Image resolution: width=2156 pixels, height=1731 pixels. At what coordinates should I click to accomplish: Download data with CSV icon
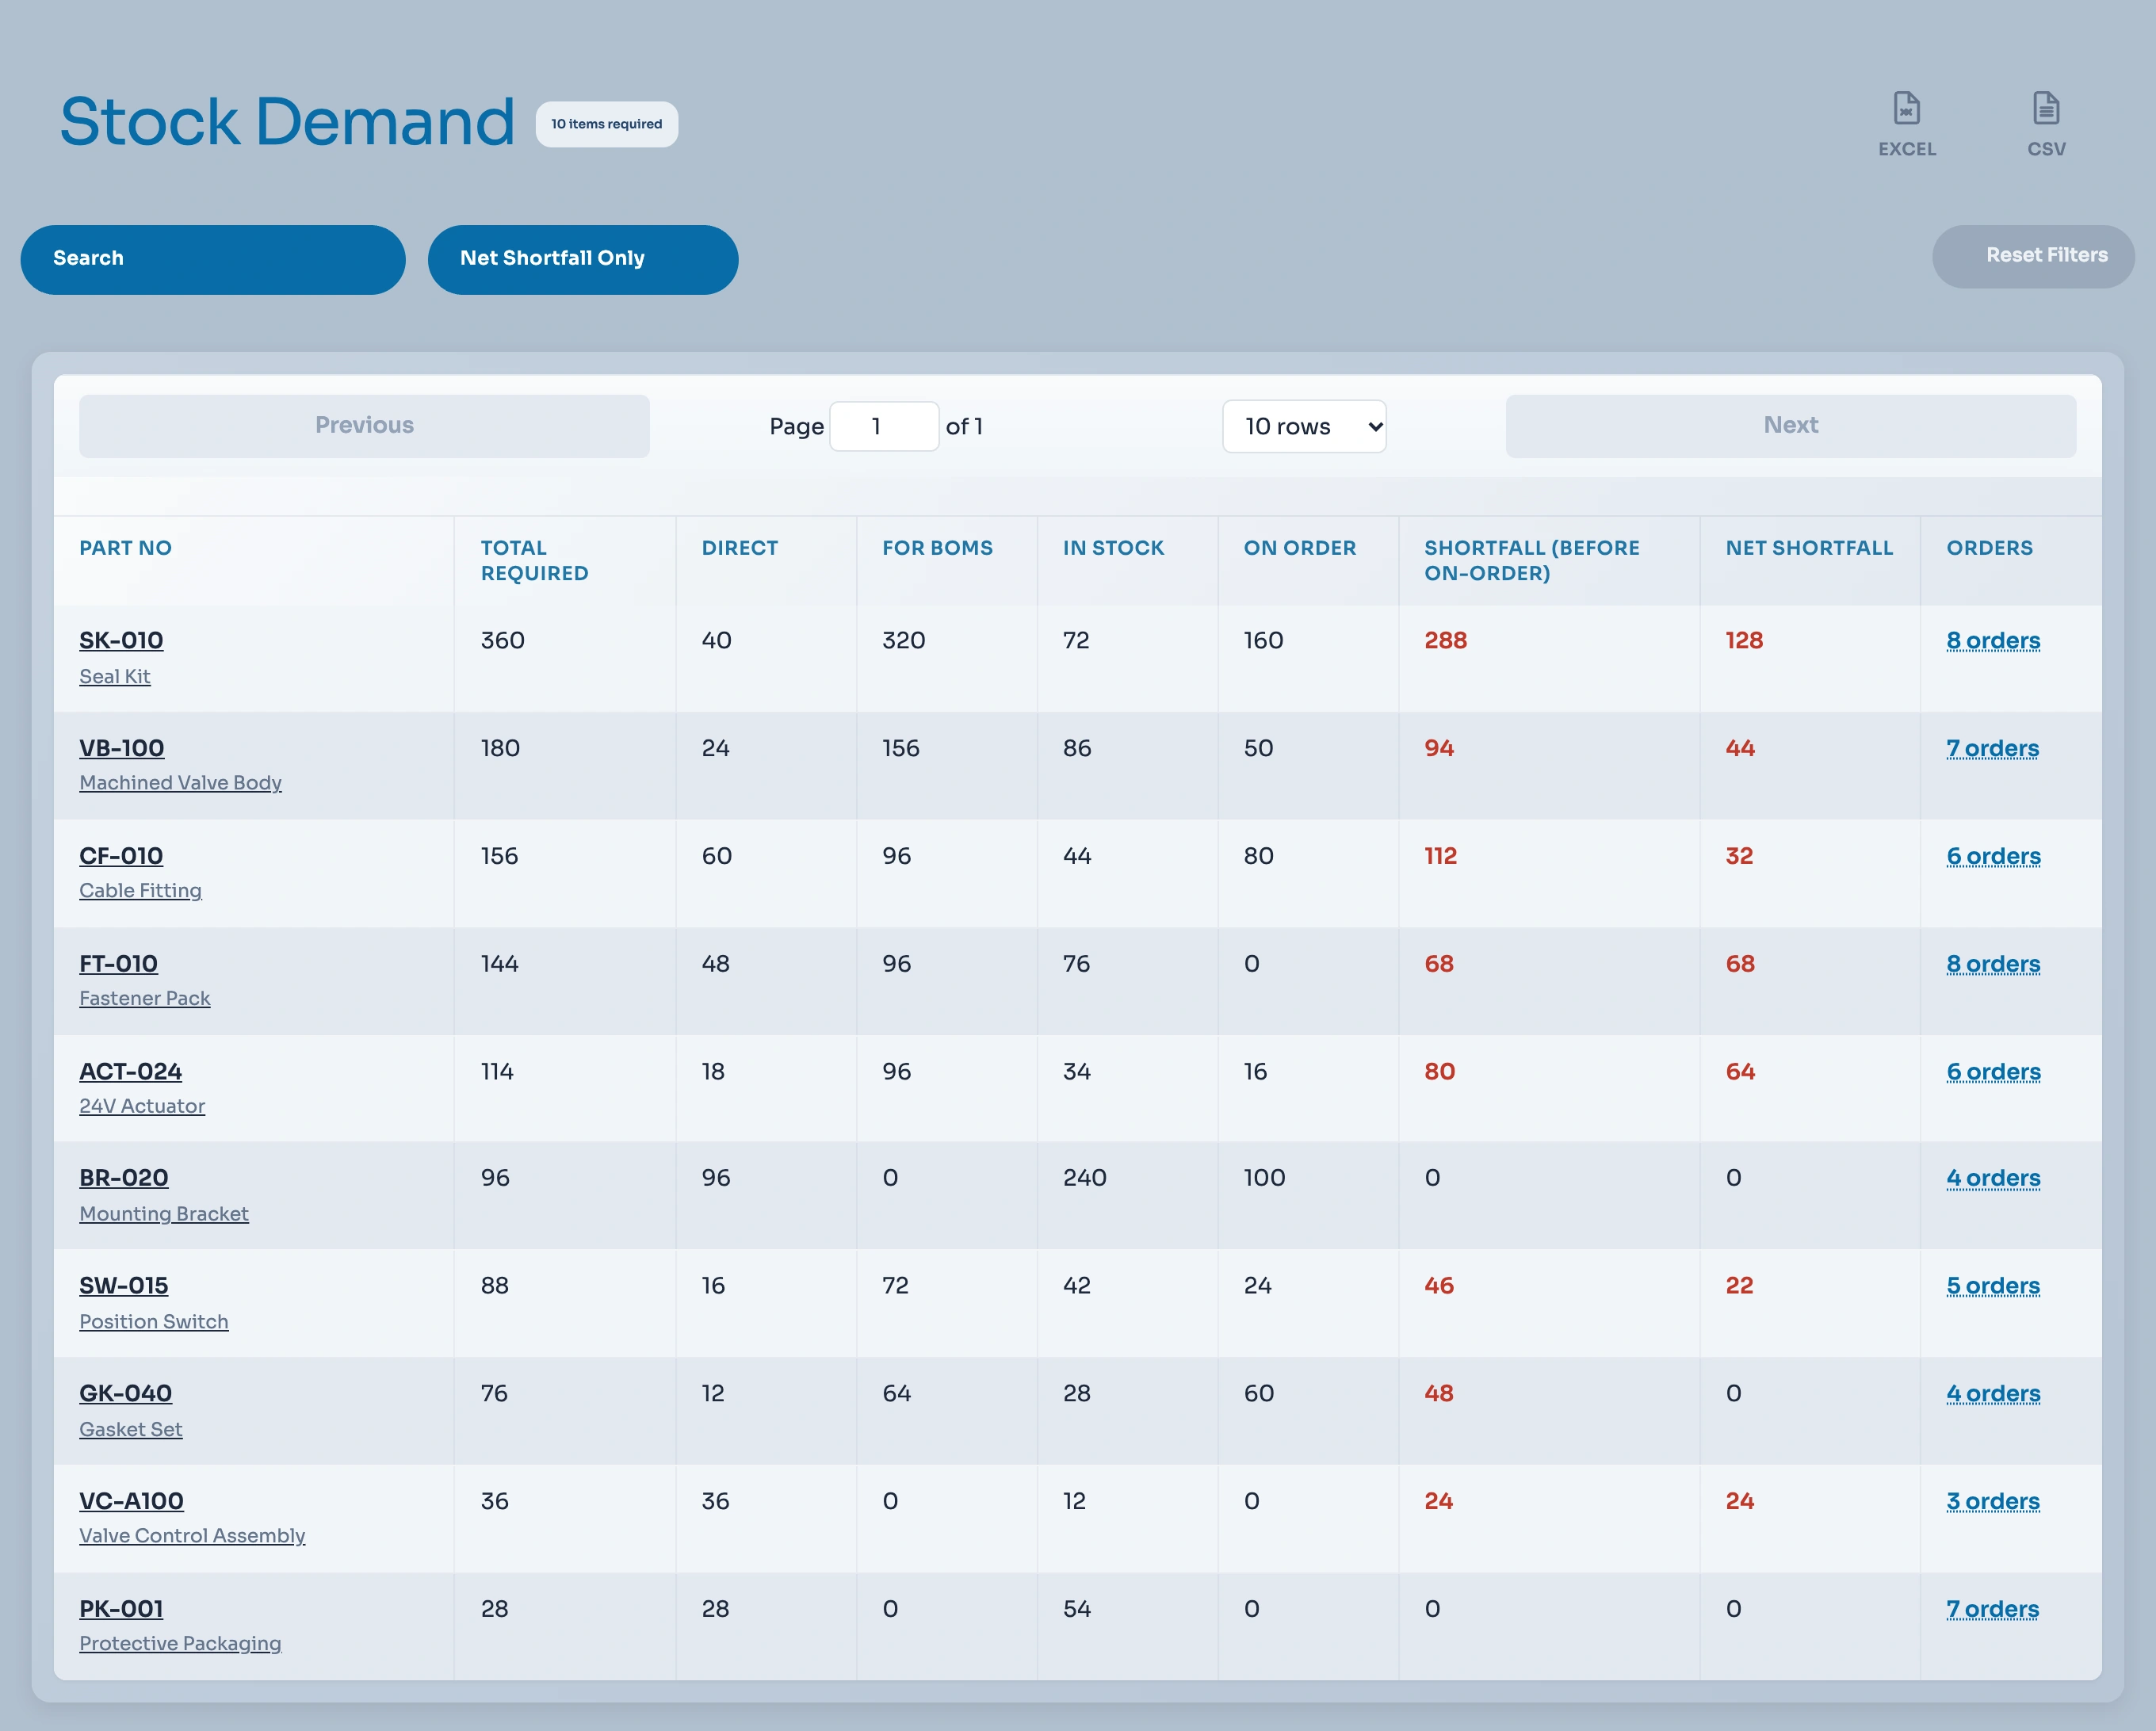click(x=2045, y=124)
